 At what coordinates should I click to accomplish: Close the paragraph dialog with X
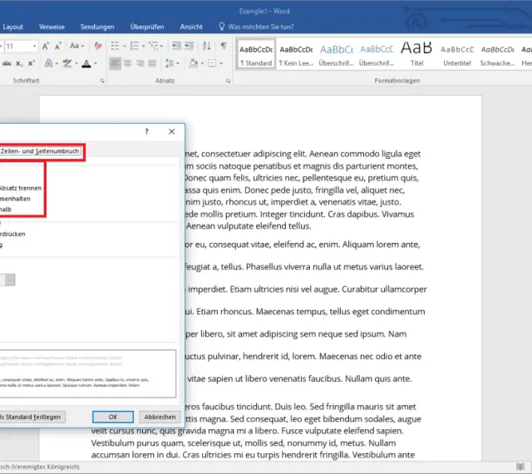coord(172,131)
